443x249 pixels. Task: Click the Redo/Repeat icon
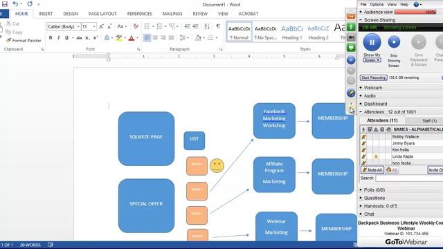pos(30,4)
